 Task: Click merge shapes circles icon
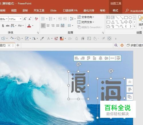click(x=19, y=39)
